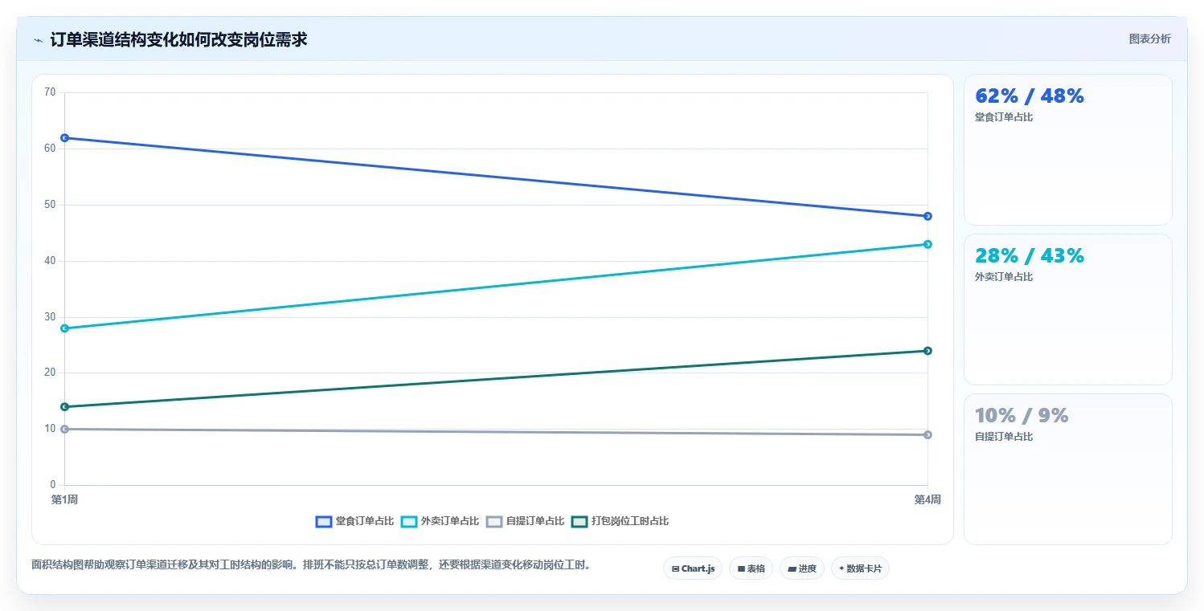Screen dimensions: 1204x611
Task: Click the 数据卡片 tag pill
Action: coord(860,568)
